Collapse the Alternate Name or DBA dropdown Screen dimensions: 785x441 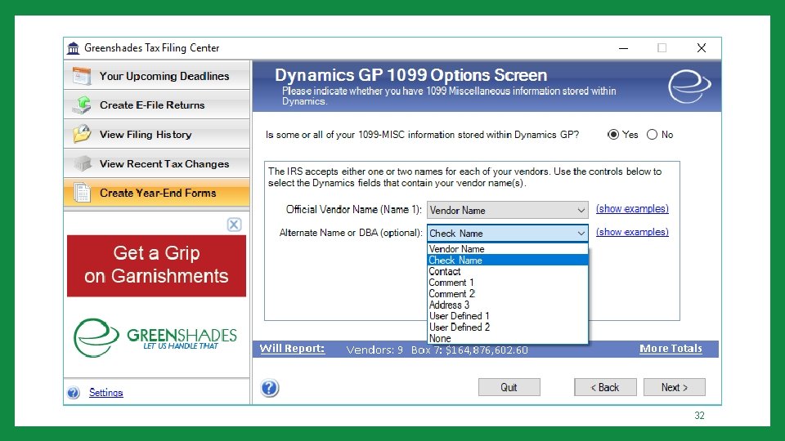coord(507,233)
